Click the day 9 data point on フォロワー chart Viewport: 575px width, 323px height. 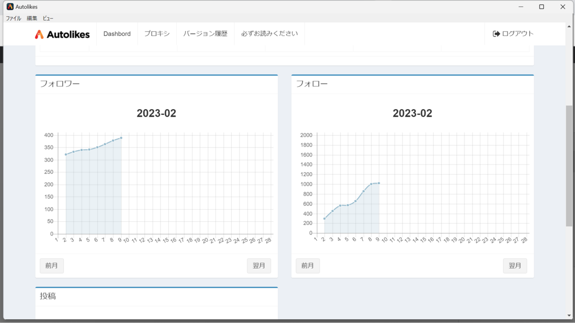[x=121, y=138]
